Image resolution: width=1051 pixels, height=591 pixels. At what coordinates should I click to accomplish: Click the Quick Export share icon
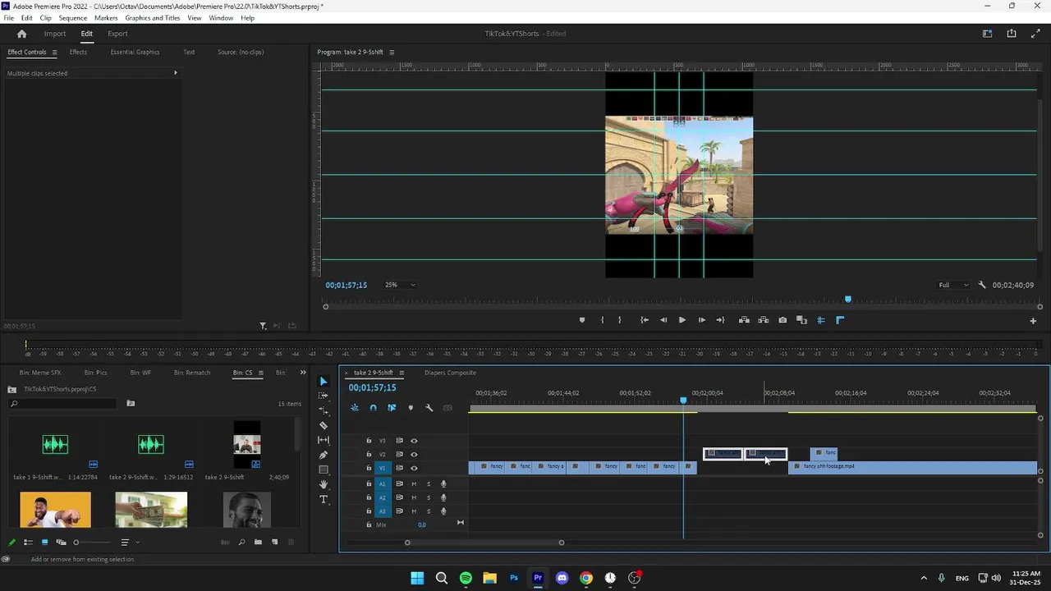click(1012, 34)
